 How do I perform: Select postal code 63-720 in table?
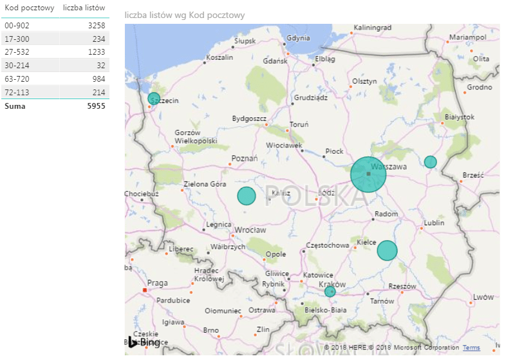click(17, 79)
